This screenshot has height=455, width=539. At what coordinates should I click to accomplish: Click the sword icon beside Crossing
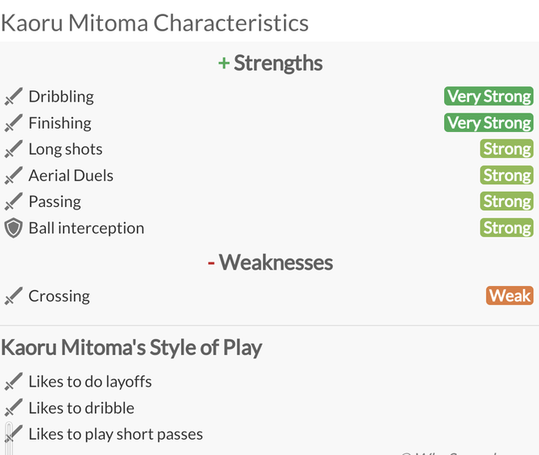point(13,296)
